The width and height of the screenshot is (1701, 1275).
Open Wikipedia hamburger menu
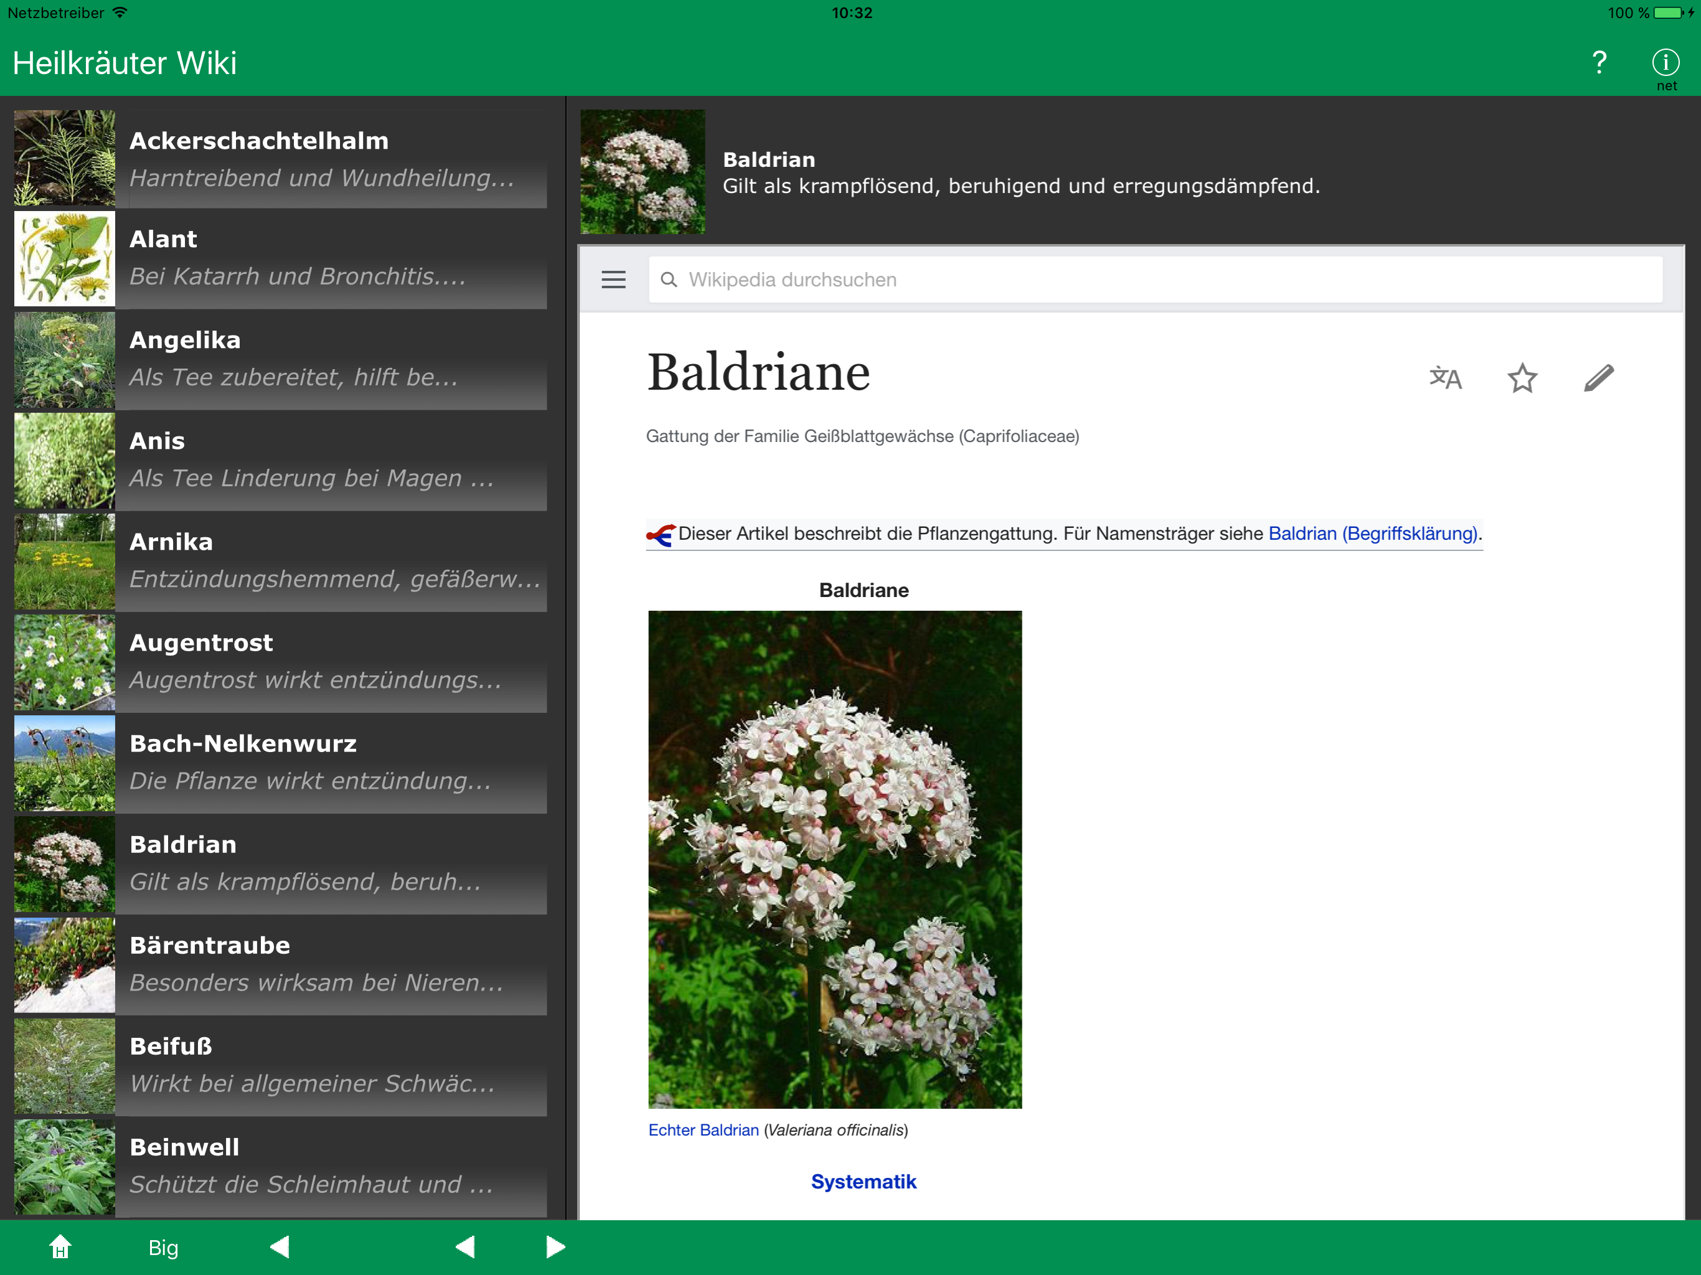[613, 280]
